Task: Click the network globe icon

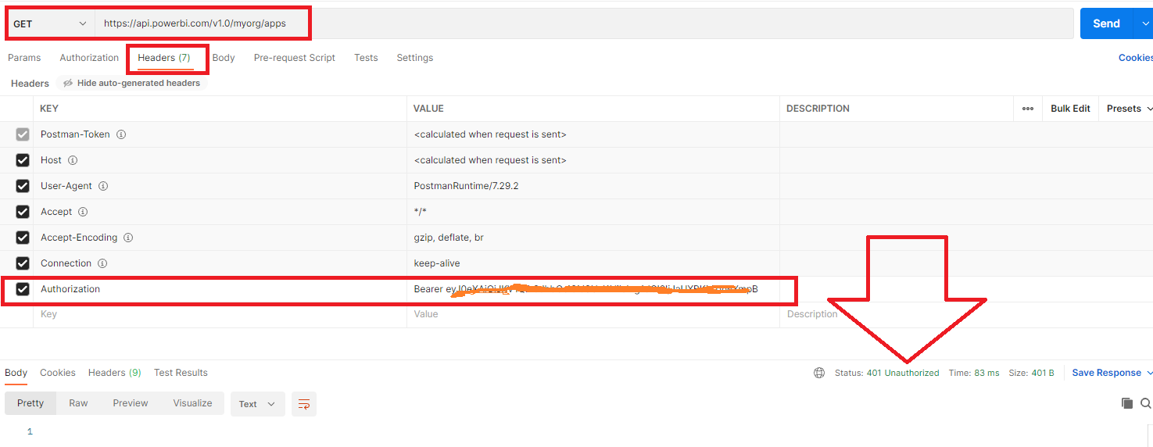Action: (819, 373)
